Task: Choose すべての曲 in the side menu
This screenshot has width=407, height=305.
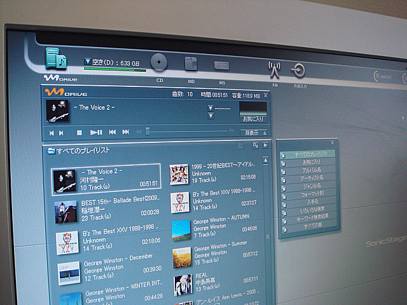Action: 310,226
